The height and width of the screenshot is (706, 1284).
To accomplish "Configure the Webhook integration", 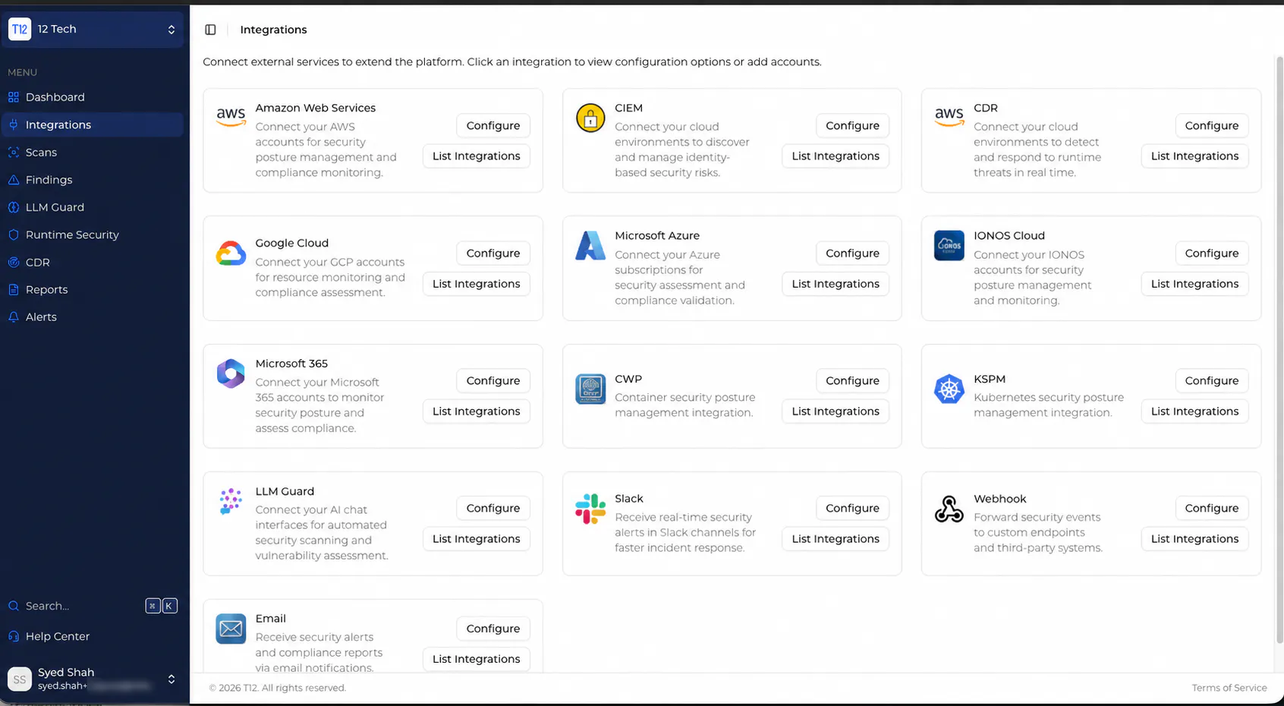I will tap(1212, 509).
